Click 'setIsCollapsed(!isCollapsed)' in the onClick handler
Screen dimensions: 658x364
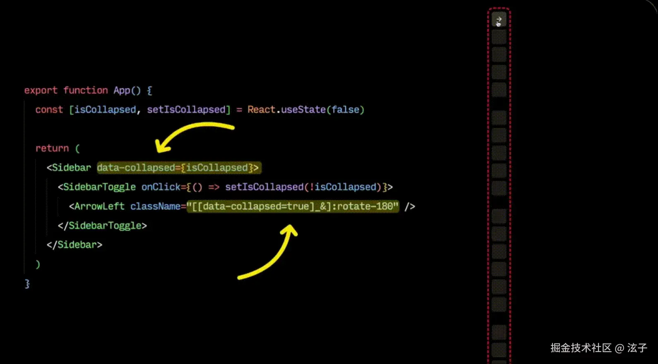click(303, 187)
